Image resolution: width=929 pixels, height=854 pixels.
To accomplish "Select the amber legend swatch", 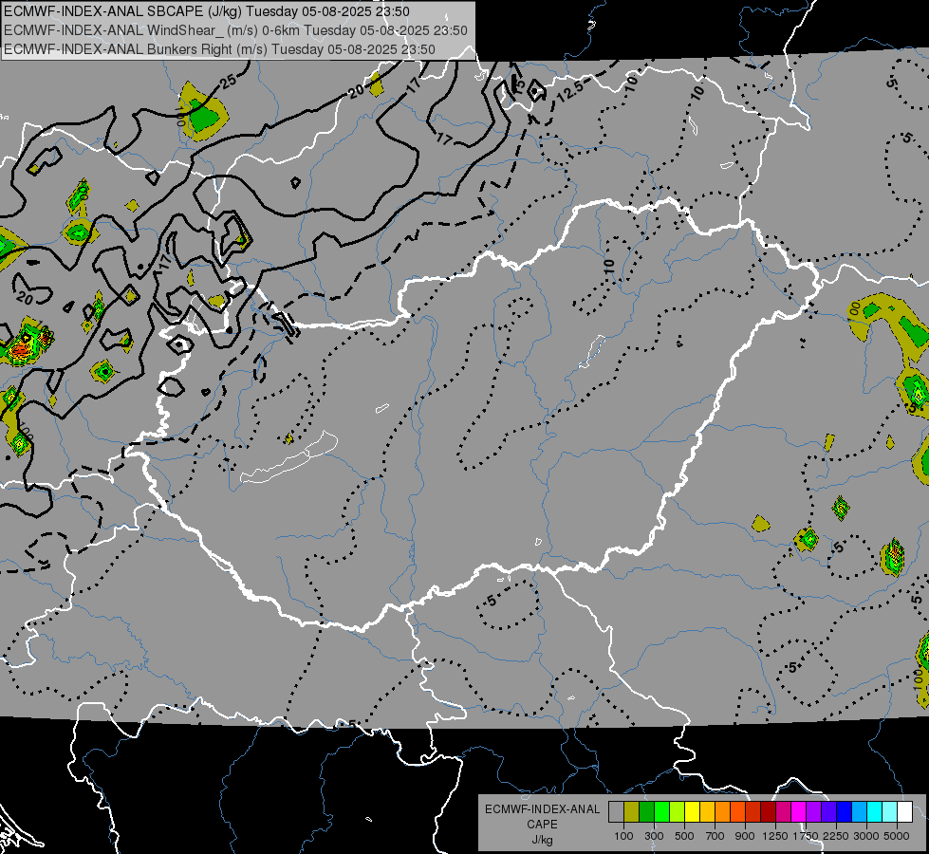I will coord(707,812).
